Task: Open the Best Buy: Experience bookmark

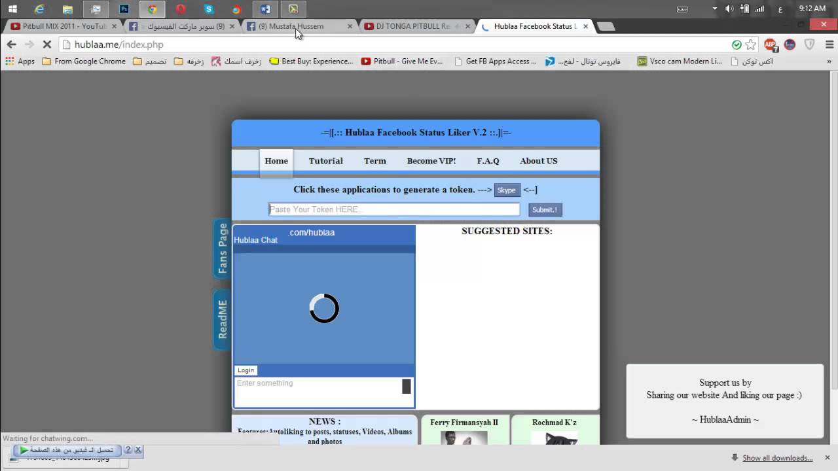Action: [x=311, y=61]
